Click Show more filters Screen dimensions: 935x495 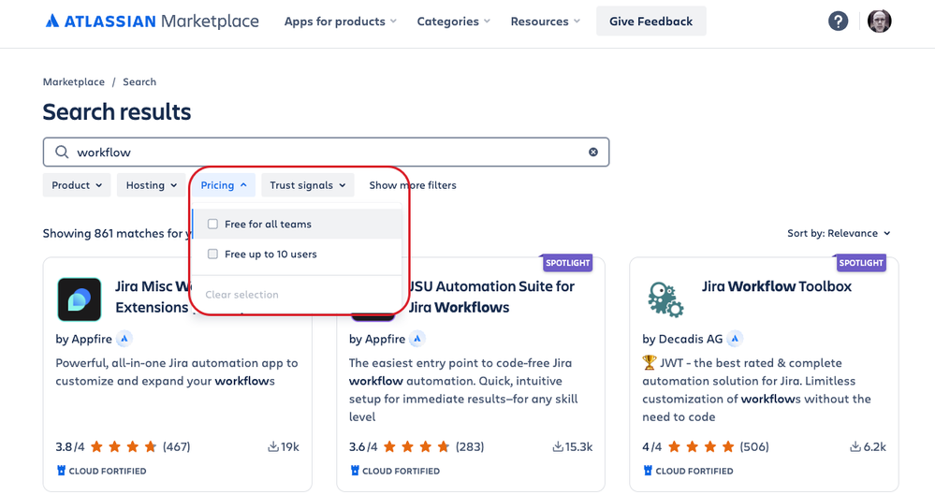[x=413, y=185]
